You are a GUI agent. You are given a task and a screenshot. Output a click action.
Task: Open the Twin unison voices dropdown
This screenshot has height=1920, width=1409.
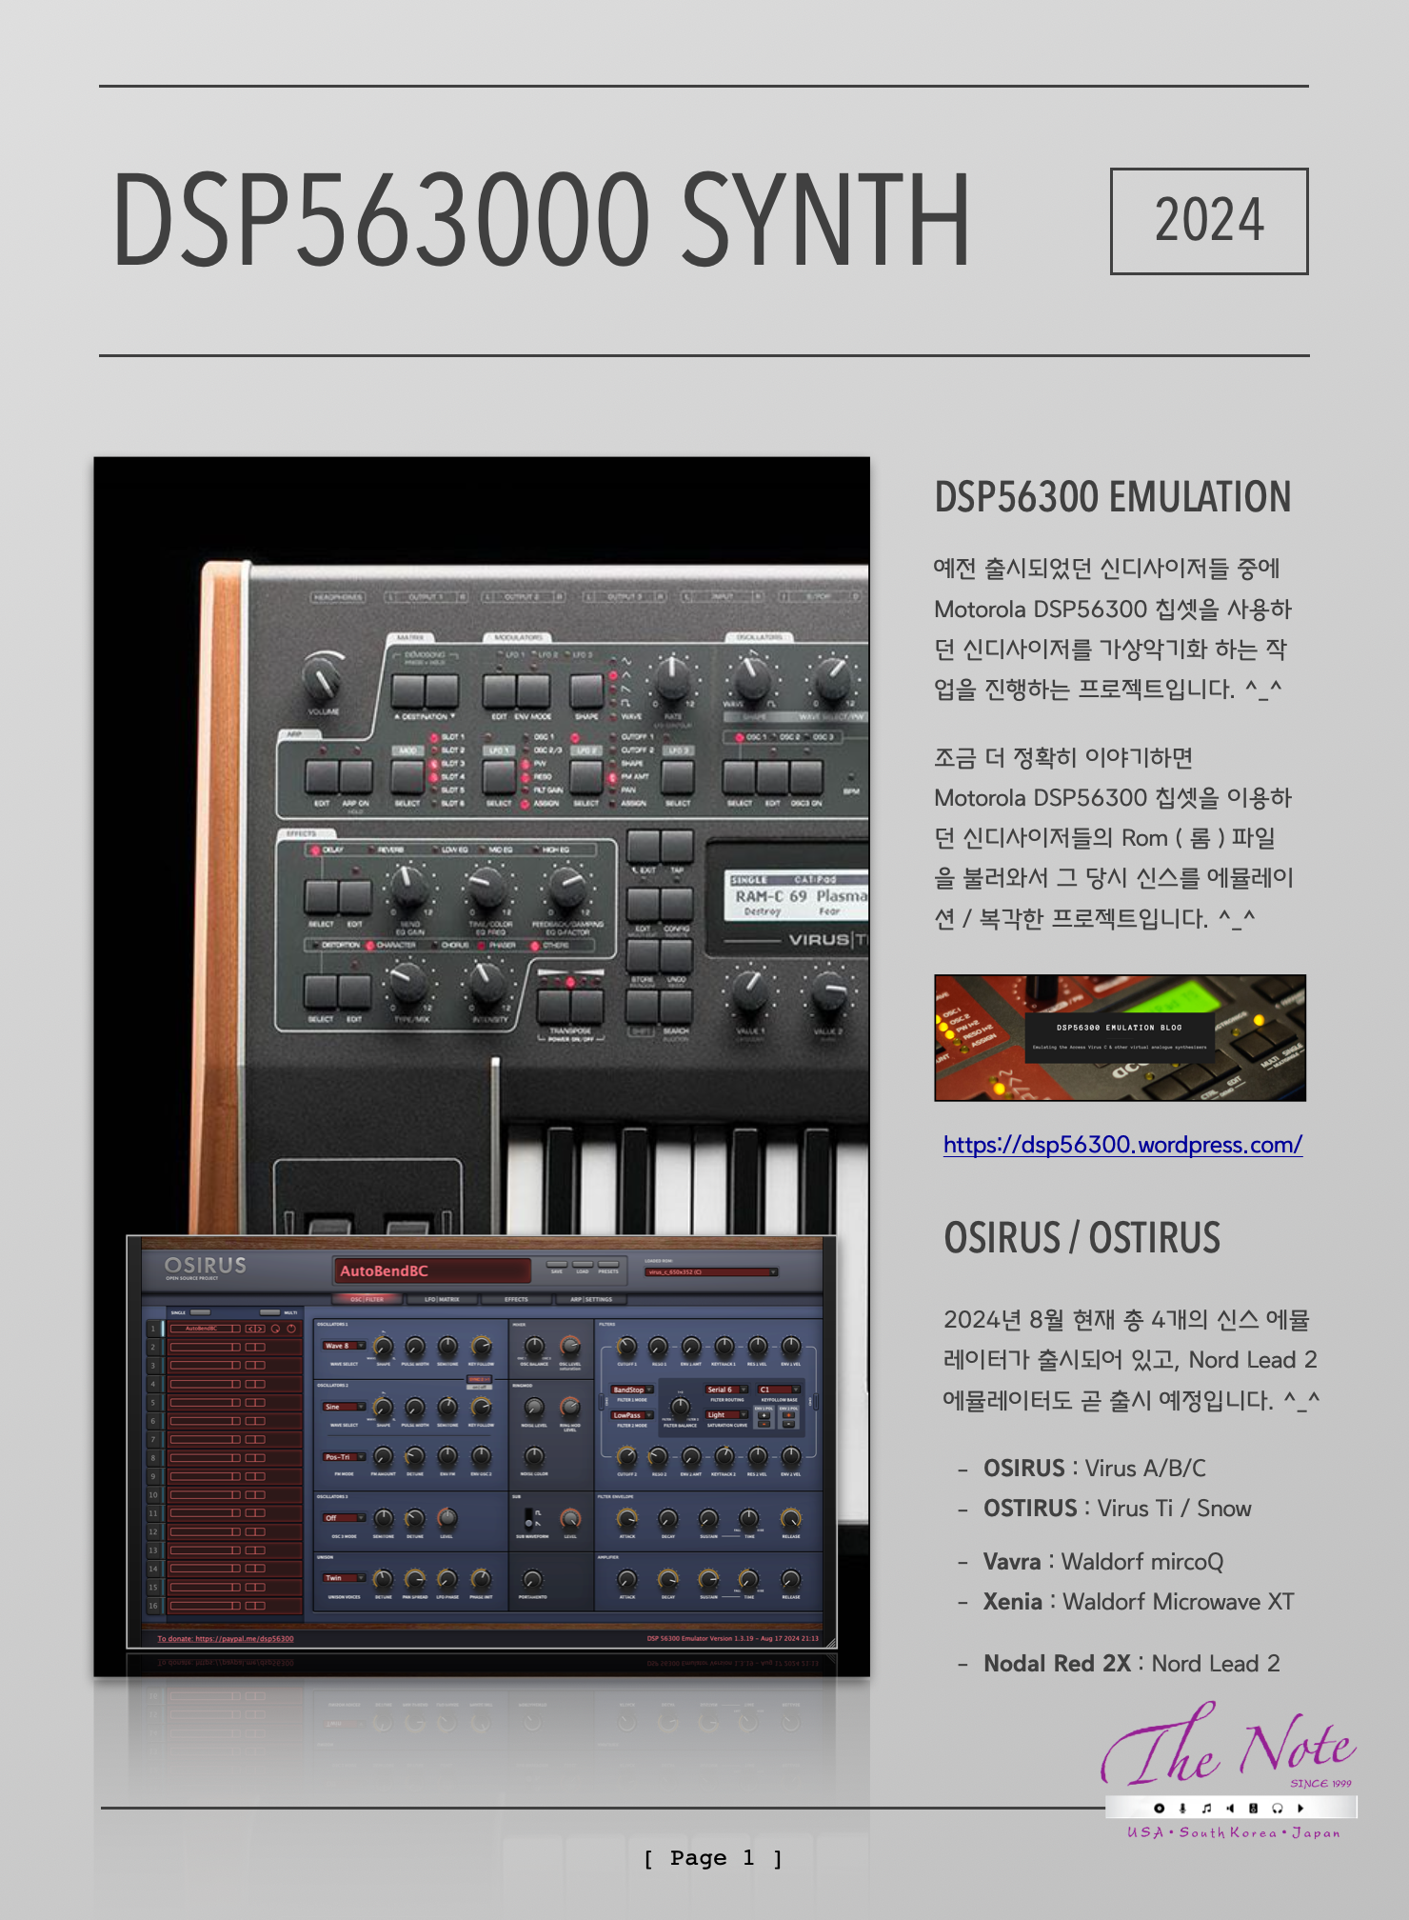[x=344, y=1578]
